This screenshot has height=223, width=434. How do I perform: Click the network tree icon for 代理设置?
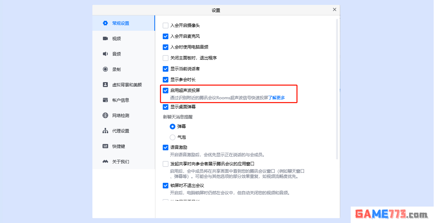tap(105, 131)
